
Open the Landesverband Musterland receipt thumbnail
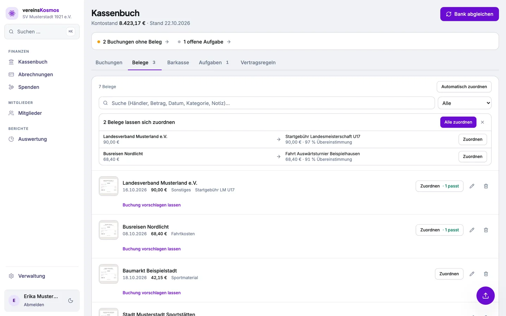109,186
